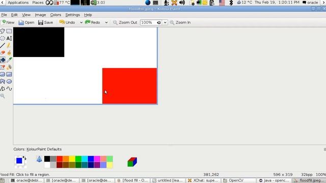Image resolution: width=326 pixels, height=183 pixels.
Task: Pick the black palette swatch
Action: 47,159
